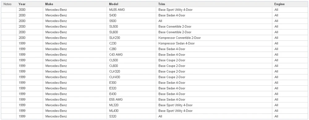Select the CLK320 model cell
309x120 pixels.
pyautogui.click(x=131, y=72)
